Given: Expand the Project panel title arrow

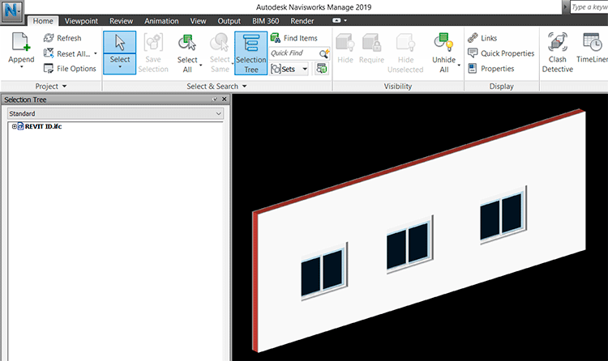Looking at the screenshot, I should [x=64, y=86].
